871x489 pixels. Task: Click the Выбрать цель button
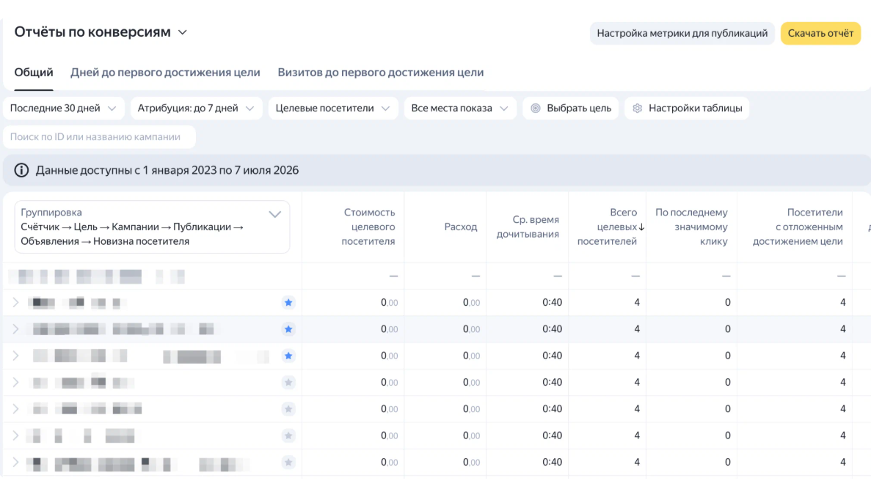[570, 109]
